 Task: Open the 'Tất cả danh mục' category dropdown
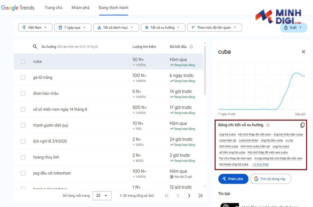click(x=116, y=27)
